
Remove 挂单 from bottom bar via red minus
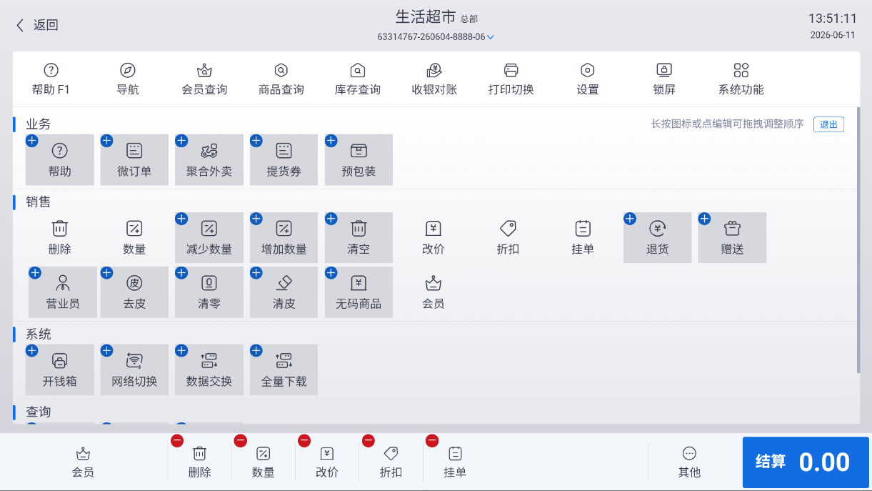tap(432, 441)
